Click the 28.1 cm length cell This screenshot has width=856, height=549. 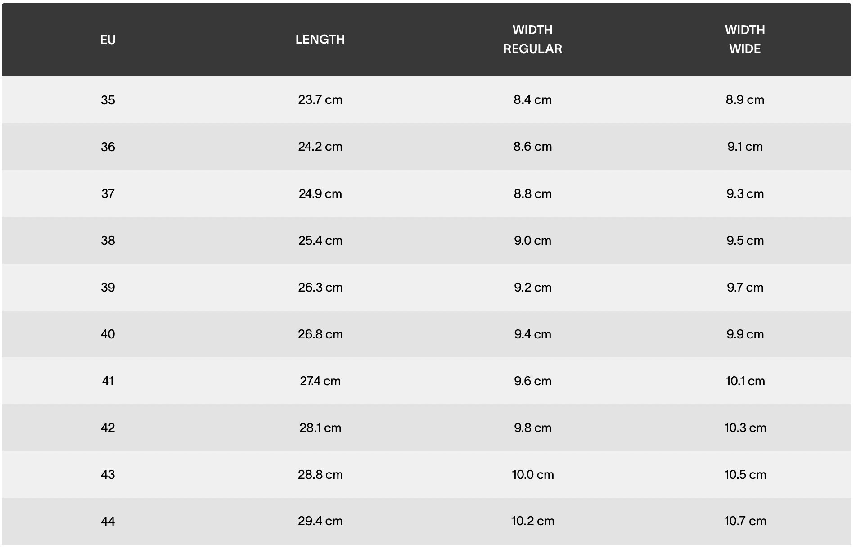point(320,427)
